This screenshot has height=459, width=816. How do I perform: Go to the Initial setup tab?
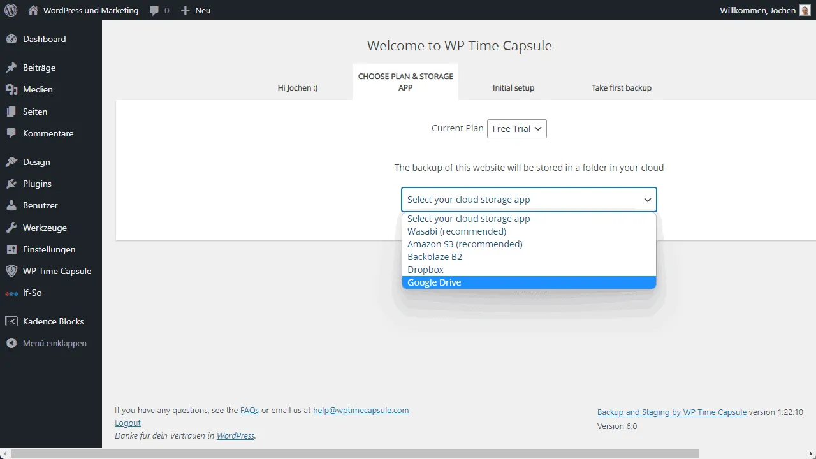(x=513, y=88)
